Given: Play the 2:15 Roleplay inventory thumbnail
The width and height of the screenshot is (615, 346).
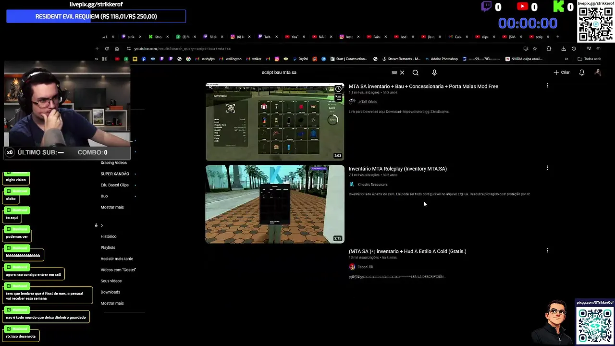Looking at the screenshot, I should 275,204.
